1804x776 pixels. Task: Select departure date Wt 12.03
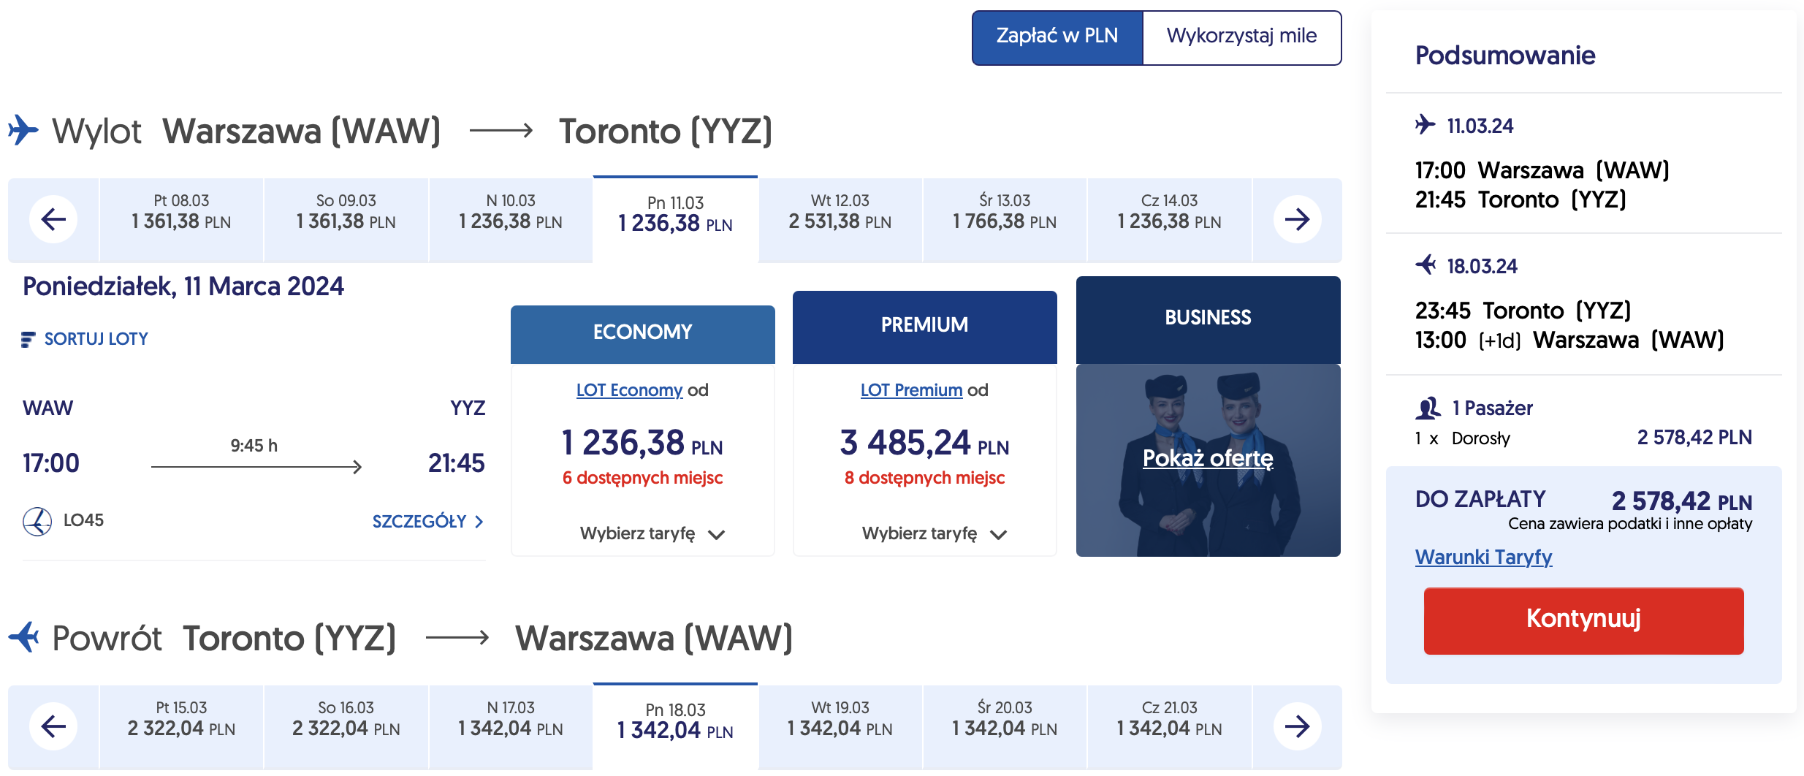click(x=840, y=212)
